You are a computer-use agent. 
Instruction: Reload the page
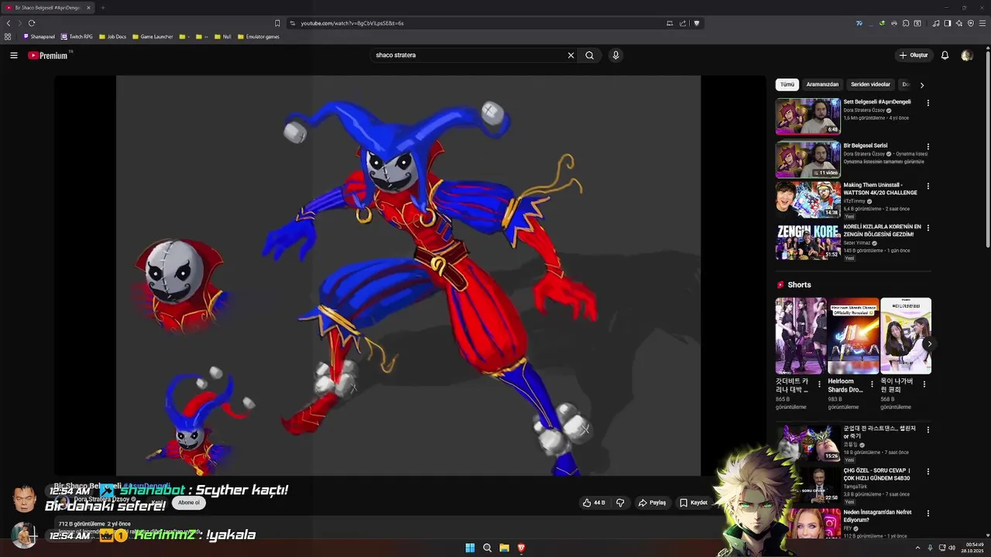click(x=32, y=23)
